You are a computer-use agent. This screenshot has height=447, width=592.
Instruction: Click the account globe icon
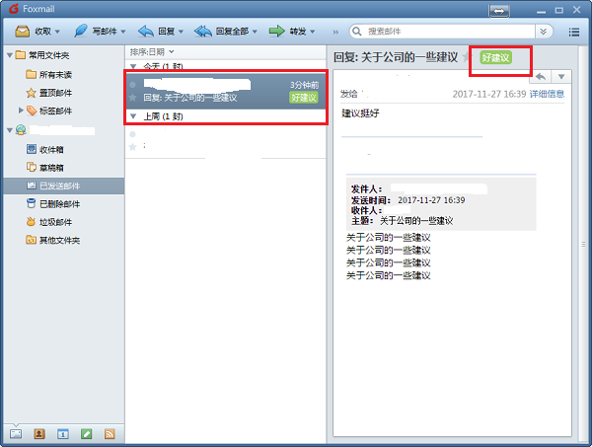pyautogui.click(x=21, y=130)
